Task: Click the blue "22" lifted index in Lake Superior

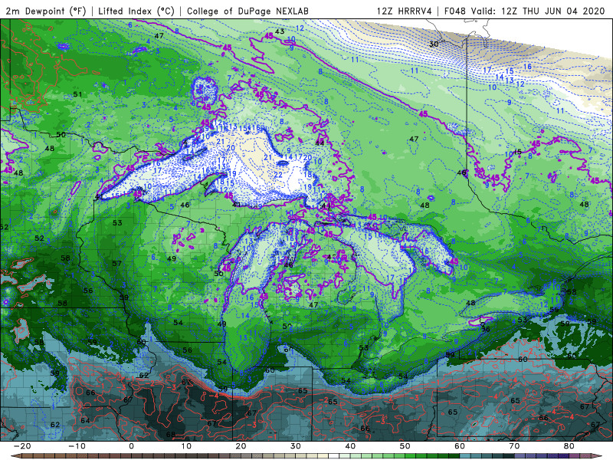Action: 278,175
